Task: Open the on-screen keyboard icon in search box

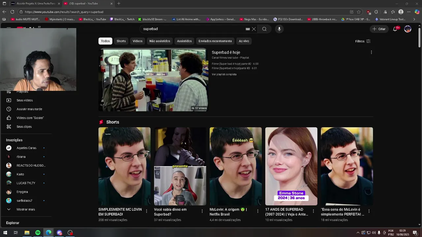Action: tap(248, 29)
